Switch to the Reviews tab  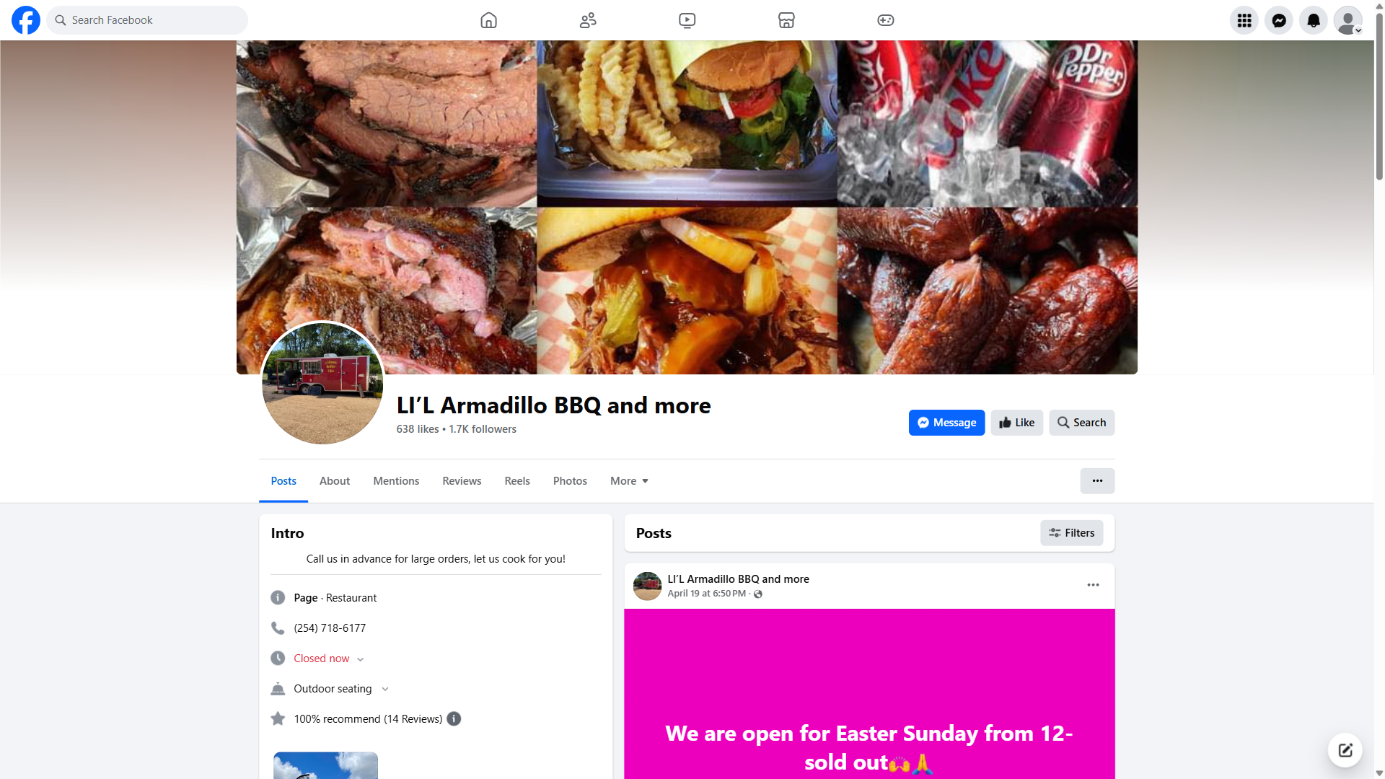click(462, 481)
